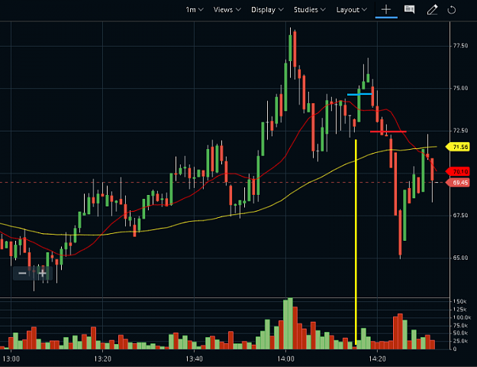Click the refresh circular arrow icon
477x367 pixels.
coord(452,10)
